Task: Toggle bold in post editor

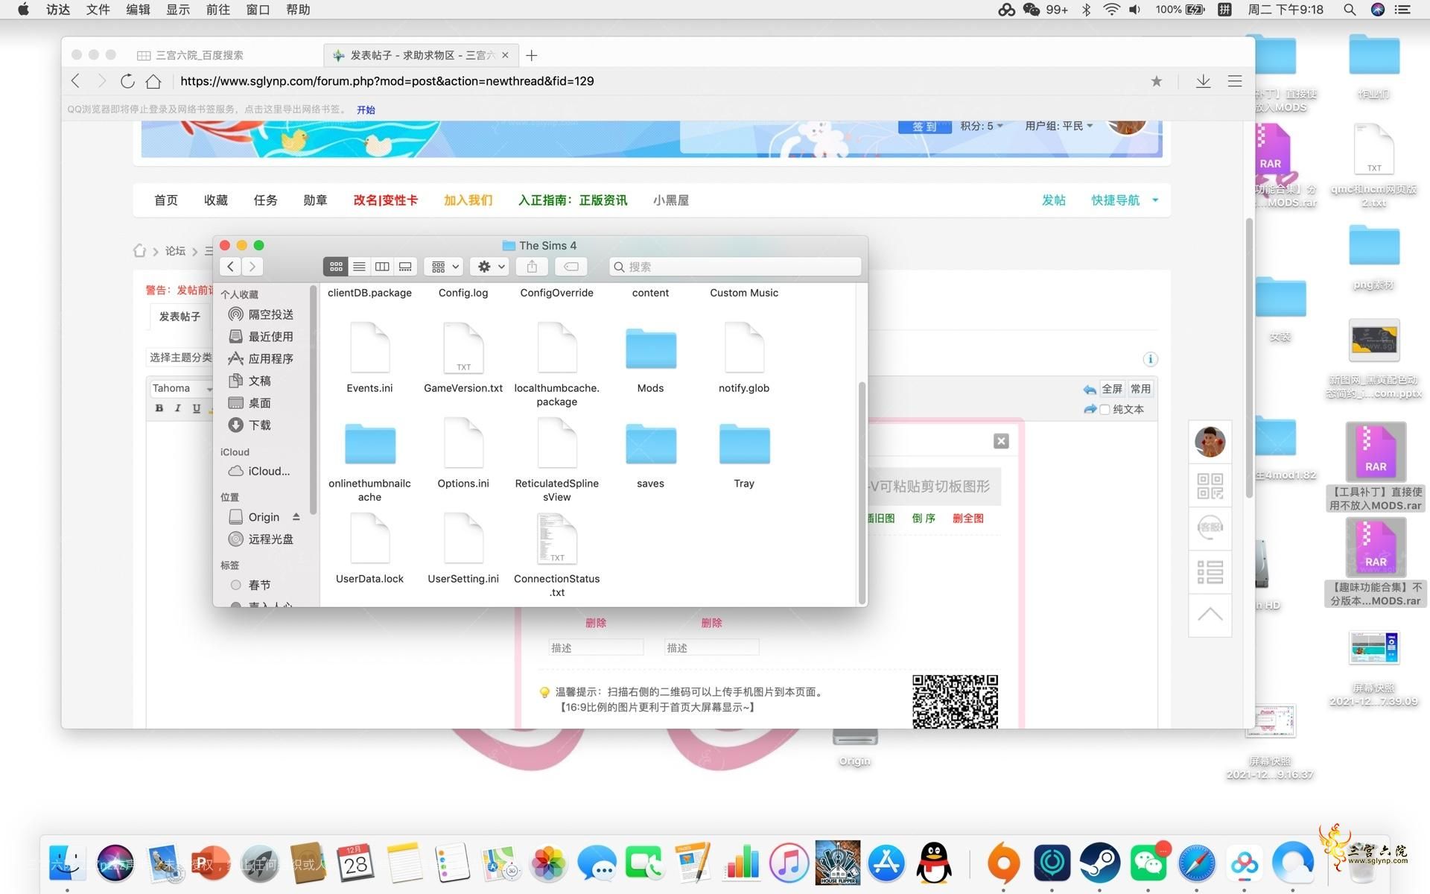Action: click(x=159, y=408)
